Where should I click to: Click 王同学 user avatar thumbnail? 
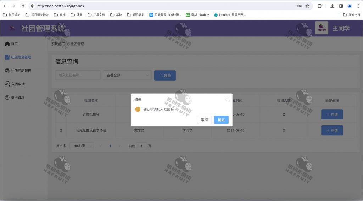pyautogui.click(x=322, y=28)
